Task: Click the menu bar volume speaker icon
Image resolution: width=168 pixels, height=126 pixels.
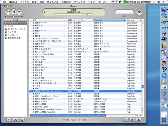Action: tap(159, 2)
